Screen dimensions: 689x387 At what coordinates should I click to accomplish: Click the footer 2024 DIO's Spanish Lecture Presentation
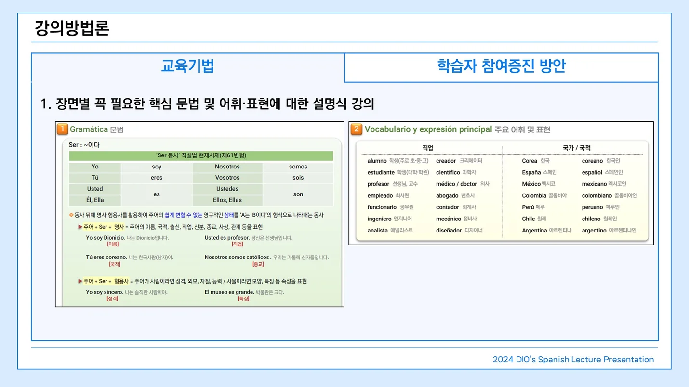tap(573, 359)
